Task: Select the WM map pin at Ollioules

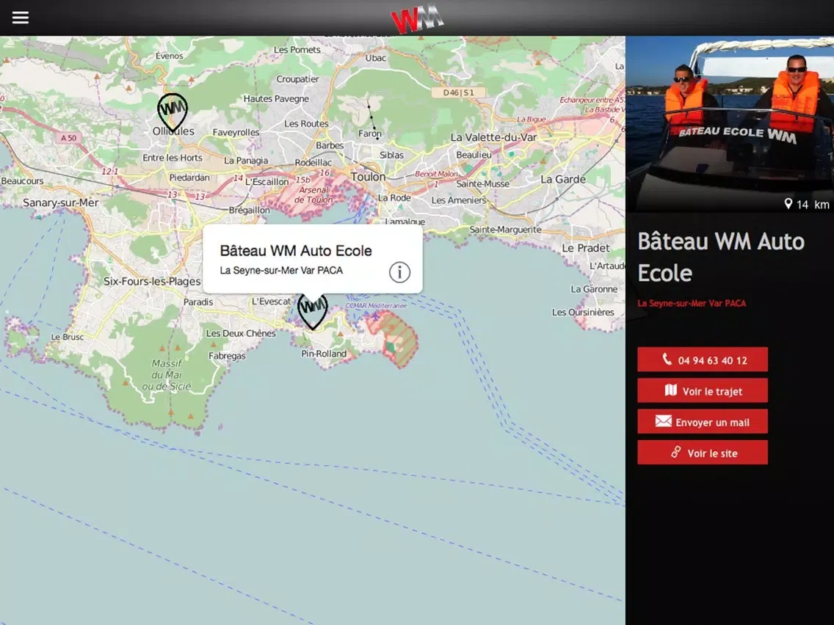Action: [173, 112]
